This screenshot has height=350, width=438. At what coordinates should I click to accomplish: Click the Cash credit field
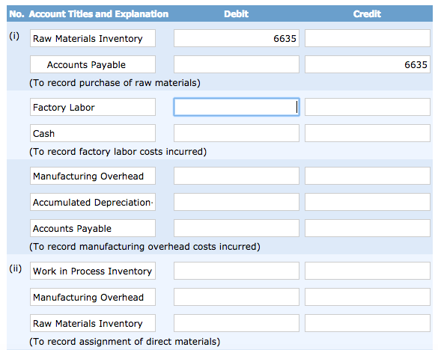point(368,133)
